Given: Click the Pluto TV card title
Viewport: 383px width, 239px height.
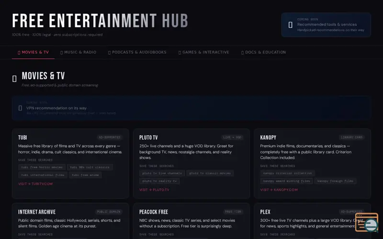Looking at the screenshot, I should click(148, 138).
